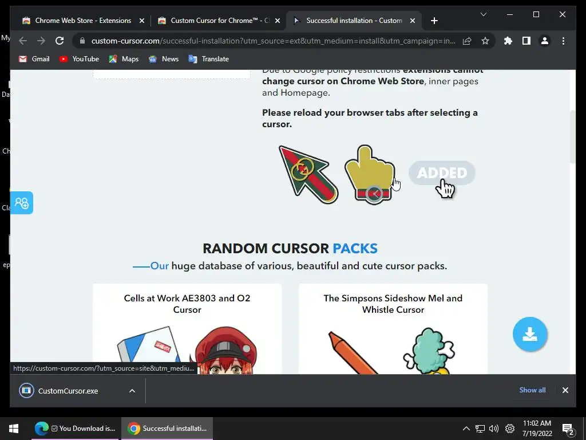The height and width of the screenshot is (440, 586).
Task: Open the notification center icon
Action: 568,429
